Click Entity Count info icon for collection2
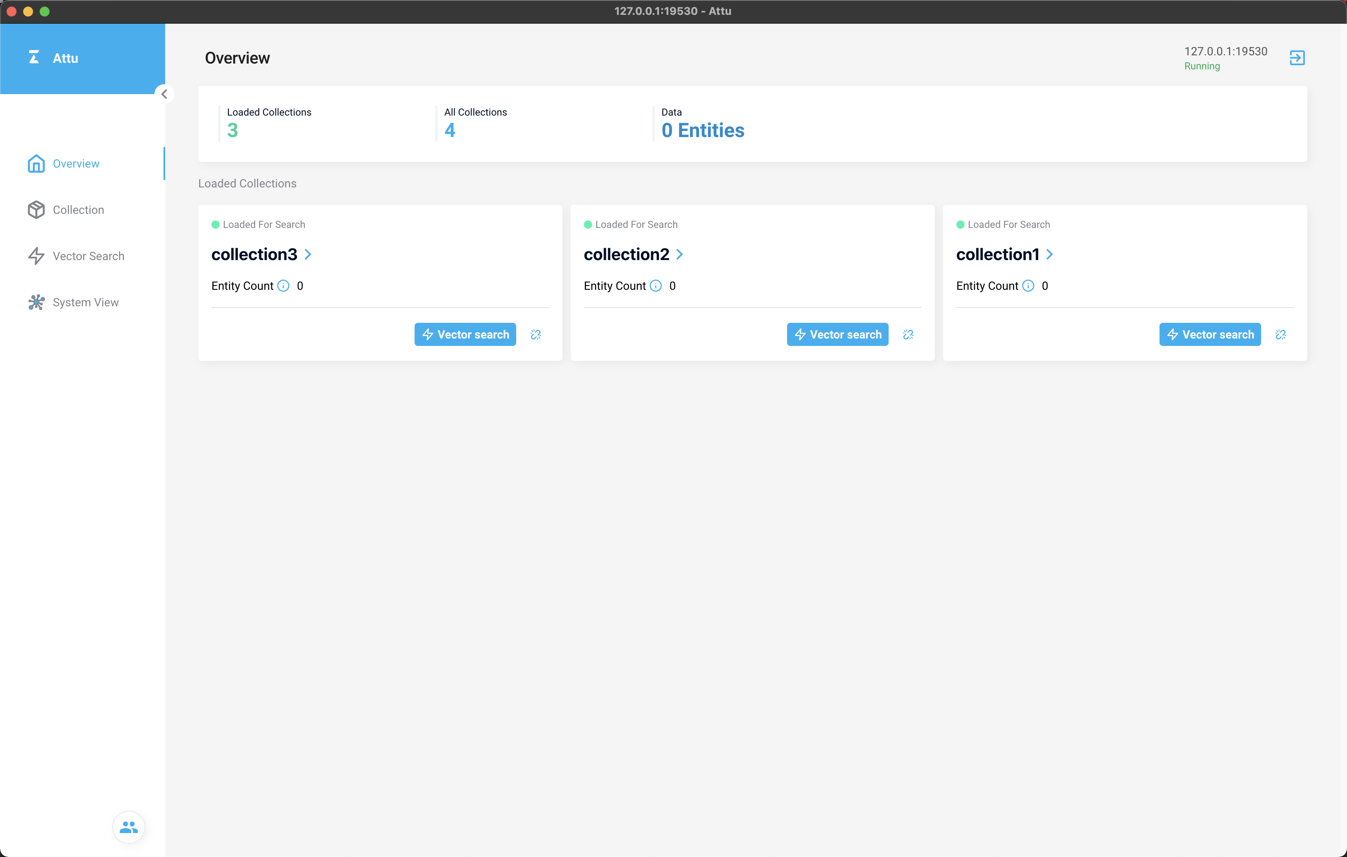Viewport: 1347px width, 857px height. click(656, 286)
